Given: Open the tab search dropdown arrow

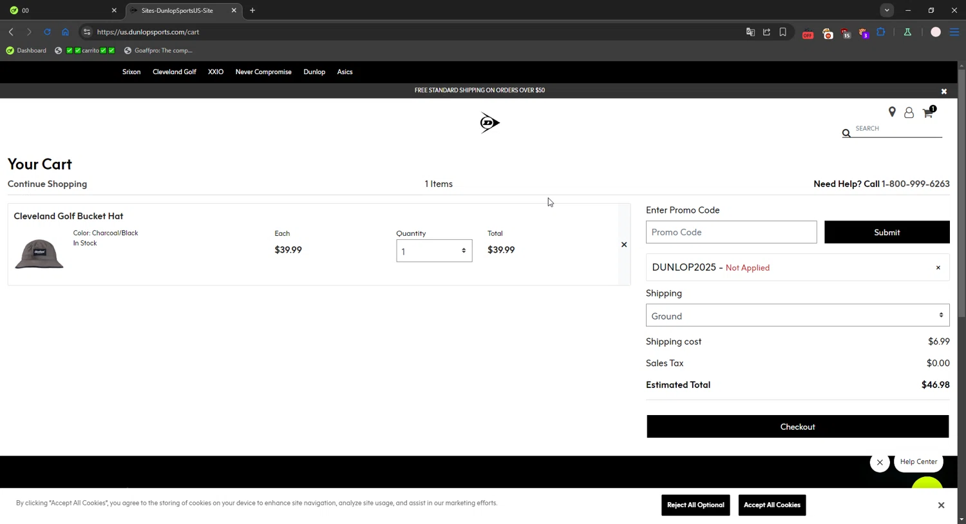Looking at the screenshot, I should [x=887, y=10].
